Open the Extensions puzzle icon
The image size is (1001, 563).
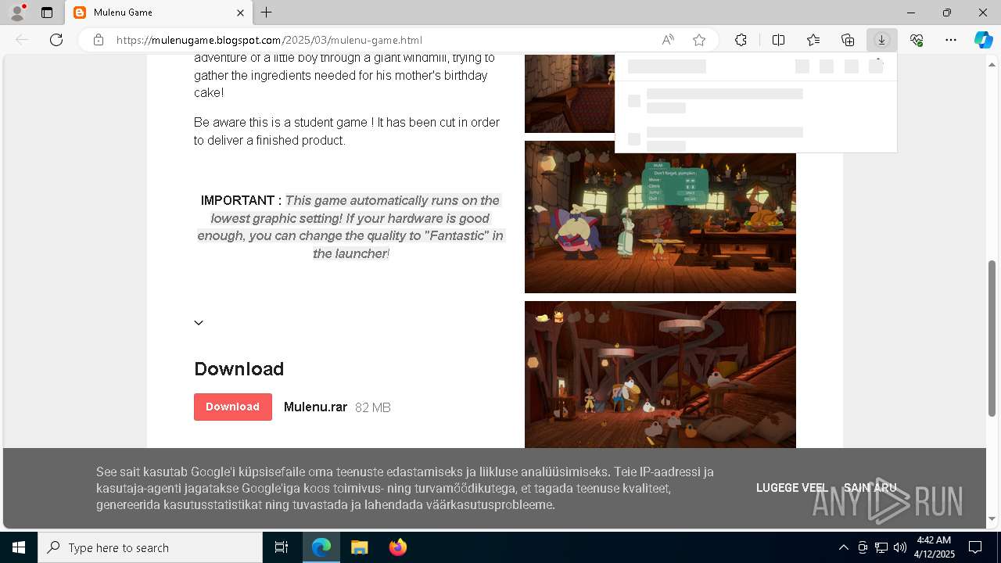[x=741, y=40]
